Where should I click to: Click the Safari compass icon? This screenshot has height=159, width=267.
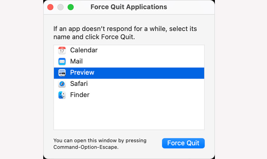62,84
